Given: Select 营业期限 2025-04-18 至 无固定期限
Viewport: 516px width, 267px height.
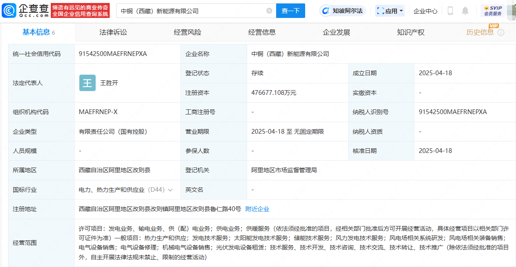Looking at the screenshot, I should point(288,132).
